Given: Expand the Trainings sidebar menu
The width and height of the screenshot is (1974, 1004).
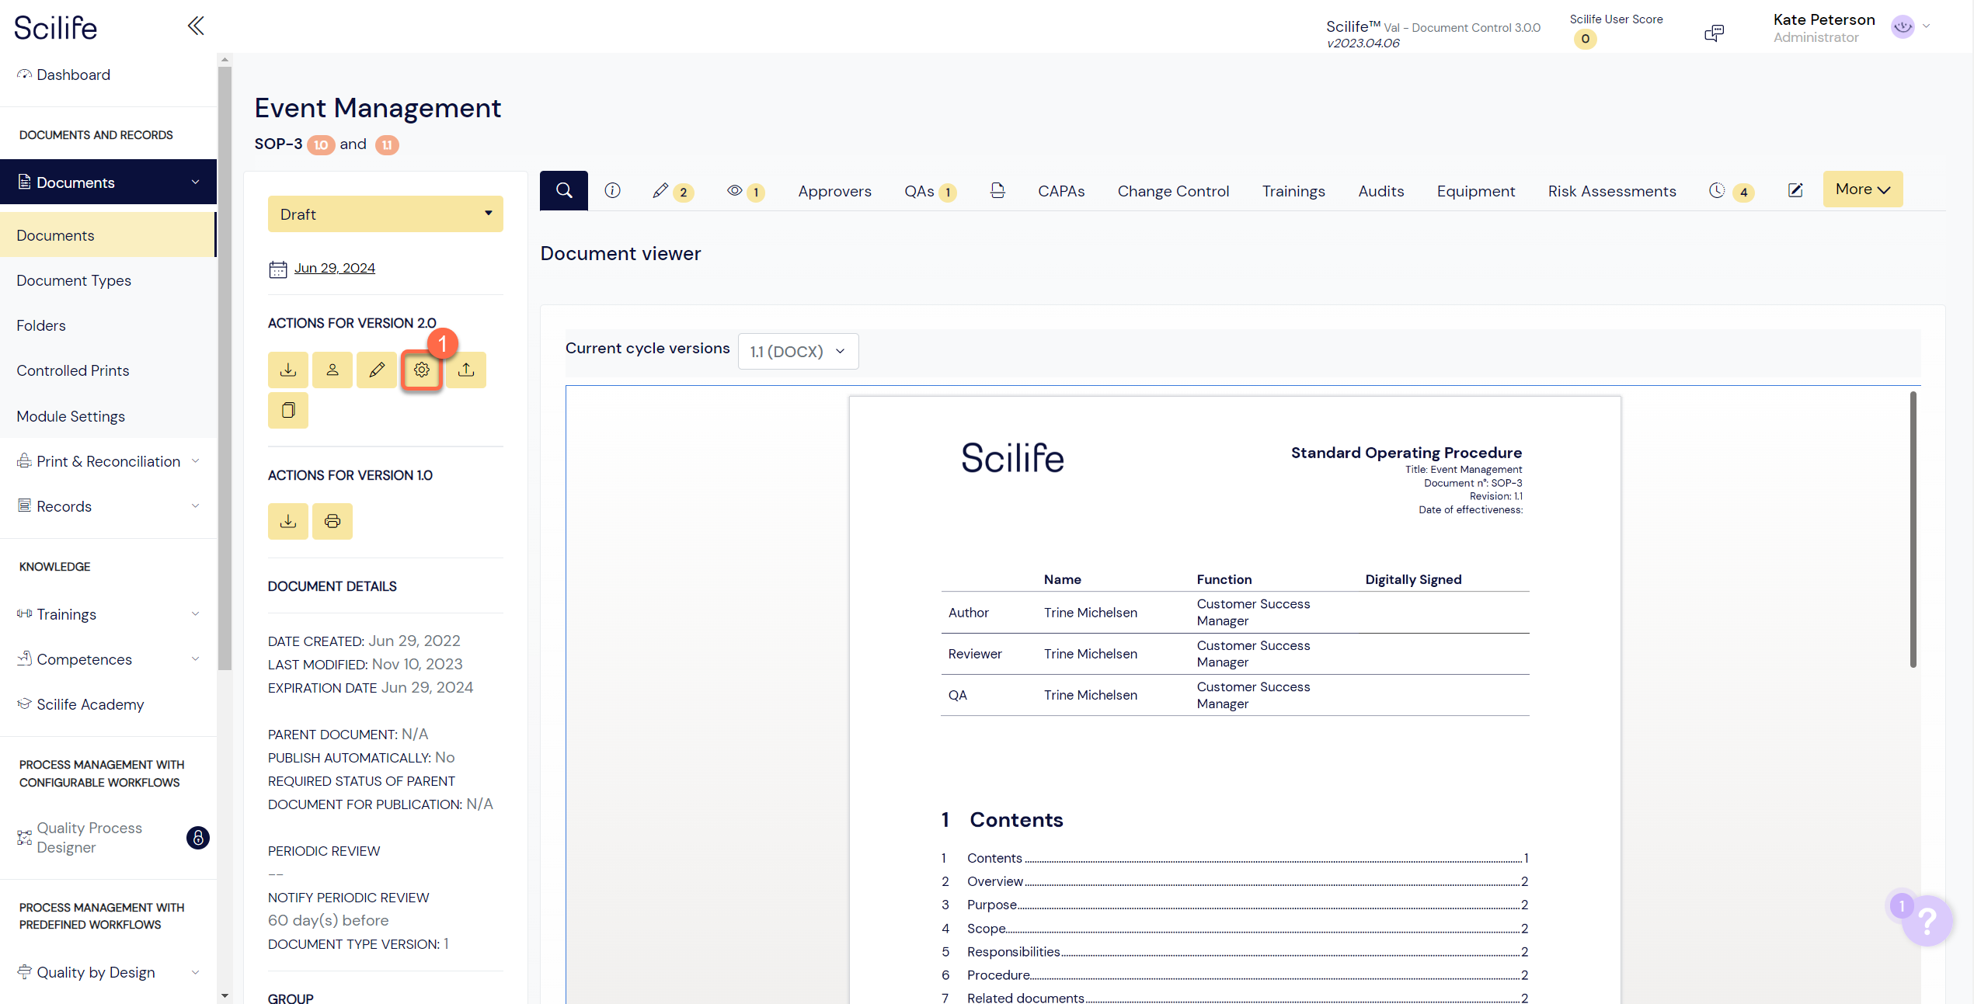Looking at the screenshot, I should click(x=195, y=614).
